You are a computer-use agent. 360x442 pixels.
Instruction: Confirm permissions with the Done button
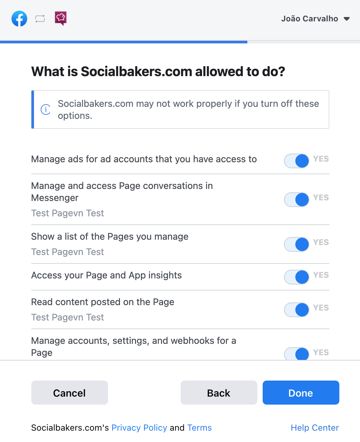(301, 393)
